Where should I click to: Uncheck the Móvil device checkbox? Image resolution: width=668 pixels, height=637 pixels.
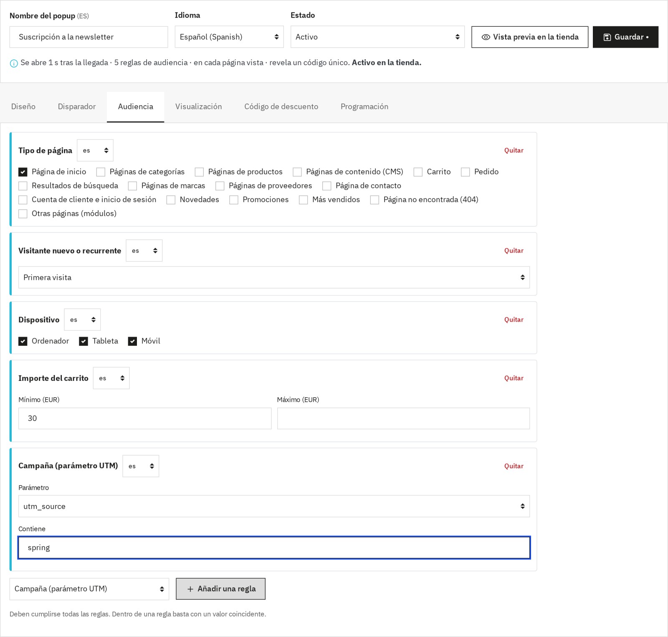(132, 341)
